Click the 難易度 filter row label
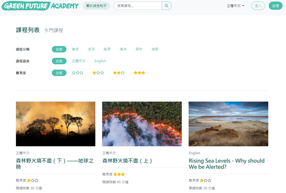This screenshot has height=193, width=286. point(21,73)
